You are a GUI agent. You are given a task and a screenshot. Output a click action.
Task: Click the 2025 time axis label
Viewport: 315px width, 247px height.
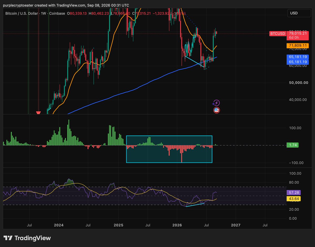click(118, 225)
